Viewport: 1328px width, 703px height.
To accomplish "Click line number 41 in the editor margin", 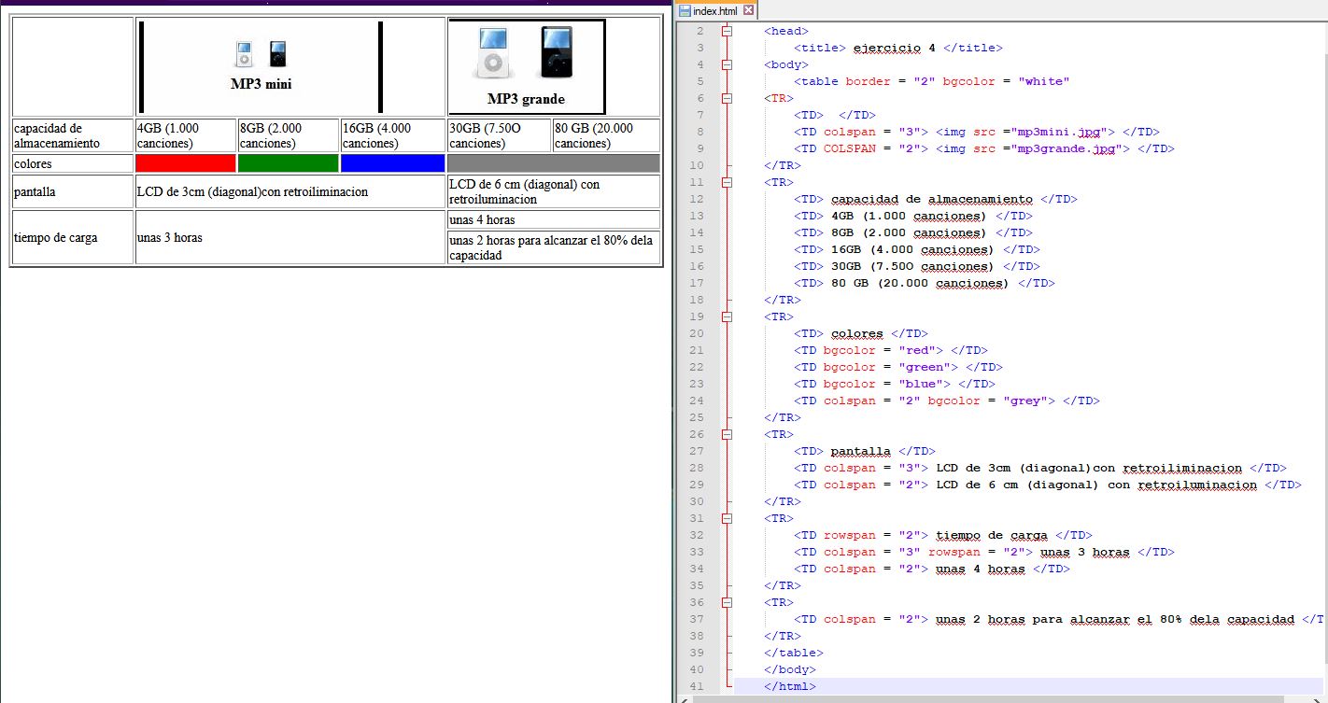I will click(x=698, y=686).
